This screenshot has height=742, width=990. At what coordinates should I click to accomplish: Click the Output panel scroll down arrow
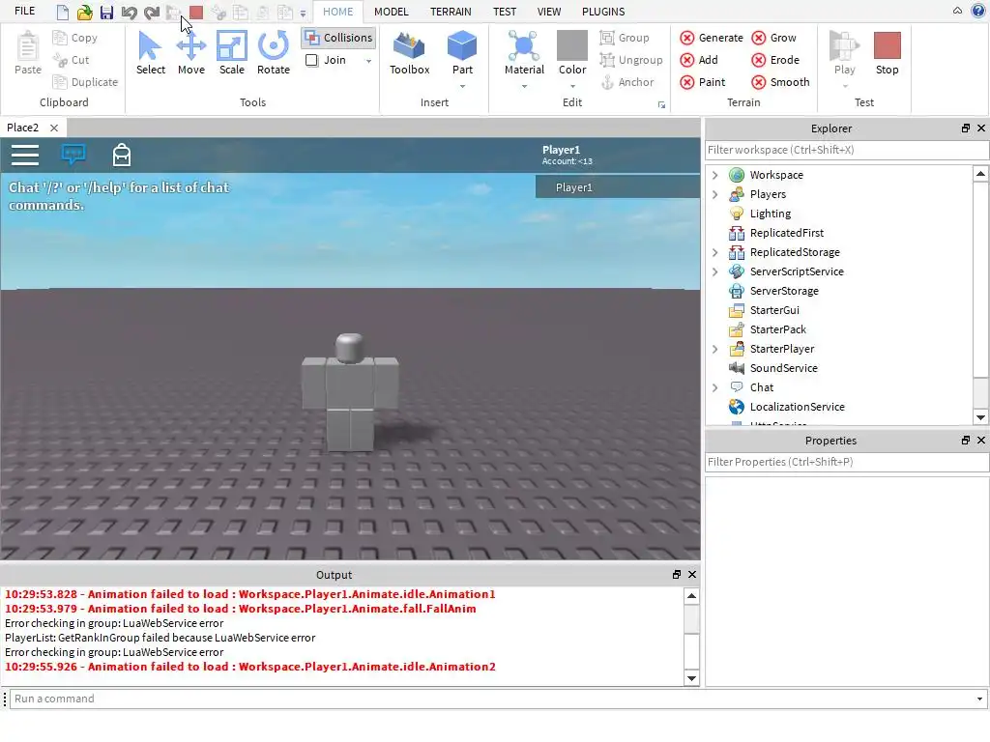691,678
